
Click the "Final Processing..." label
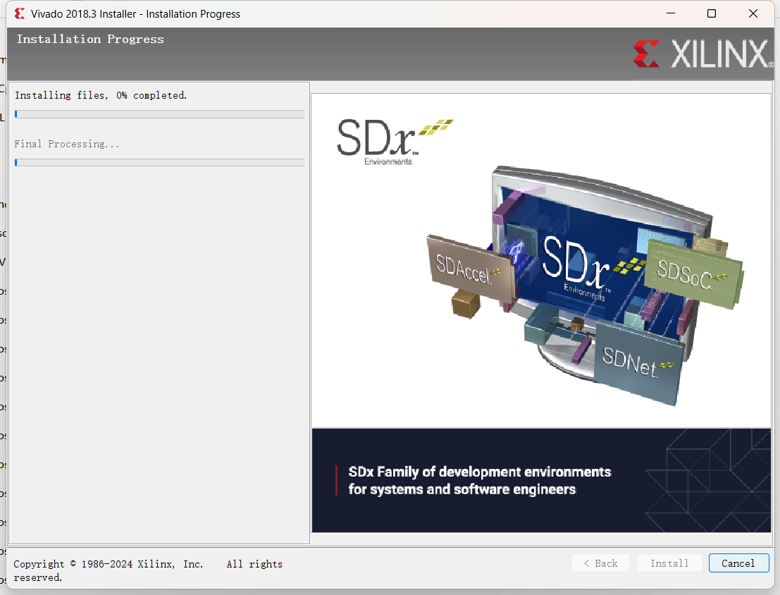[x=67, y=144]
